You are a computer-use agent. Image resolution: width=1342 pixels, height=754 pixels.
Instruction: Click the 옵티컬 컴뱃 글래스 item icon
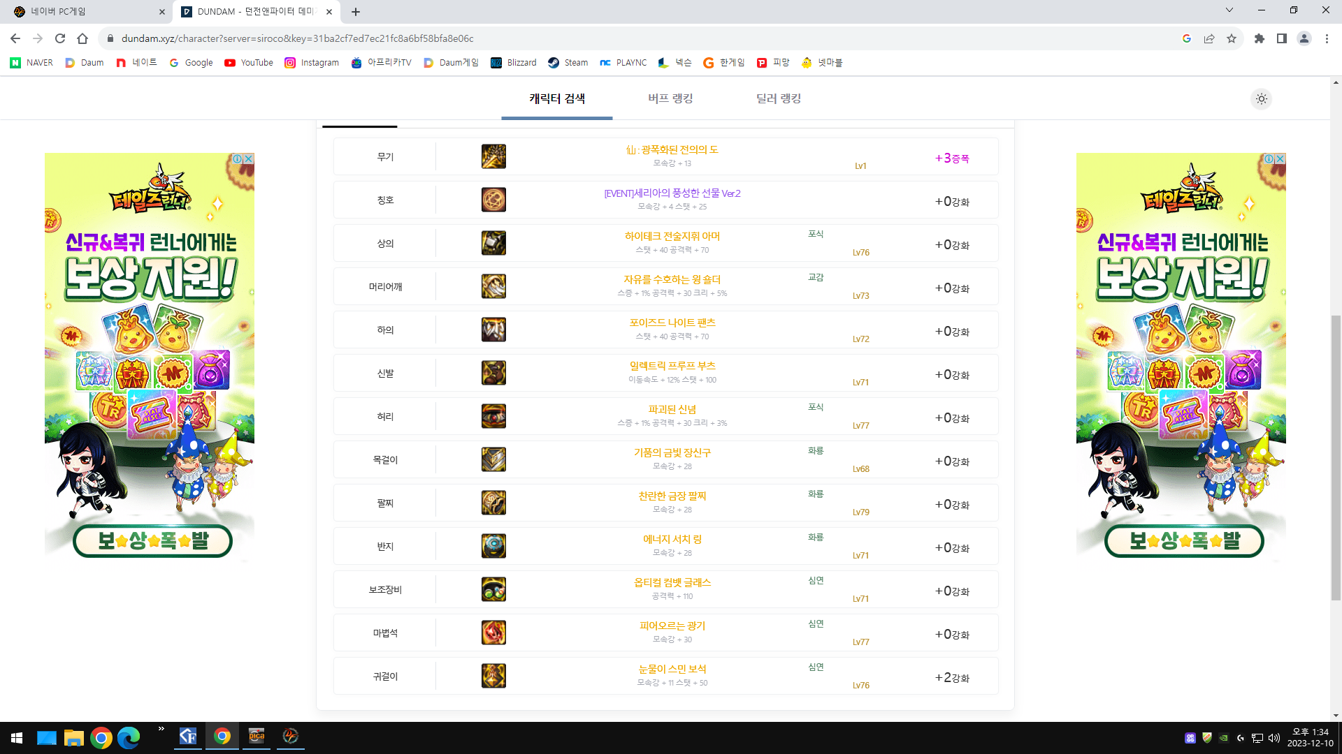[493, 589]
